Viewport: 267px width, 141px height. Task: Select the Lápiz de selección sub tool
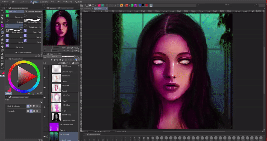click(32, 21)
